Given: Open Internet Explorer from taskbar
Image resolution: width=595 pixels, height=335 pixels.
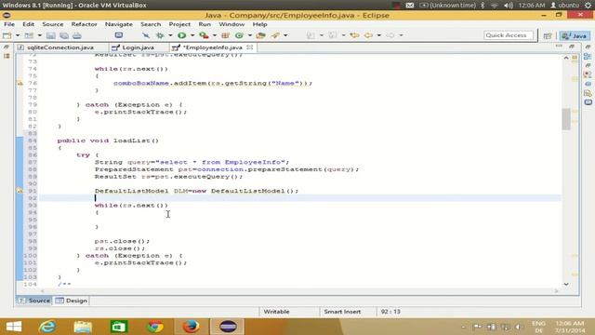Looking at the screenshot, I should [x=47, y=327].
